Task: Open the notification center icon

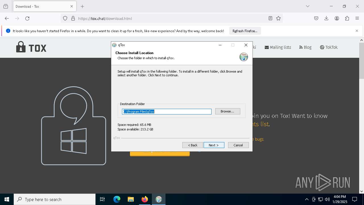Action: pyautogui.click(x=355, y=199)
